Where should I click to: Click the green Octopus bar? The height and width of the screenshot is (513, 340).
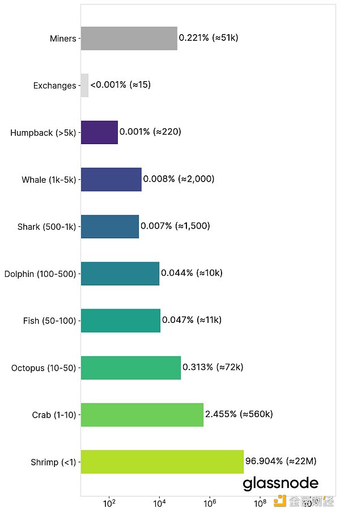pyautogui.click(x=131, y=368)
